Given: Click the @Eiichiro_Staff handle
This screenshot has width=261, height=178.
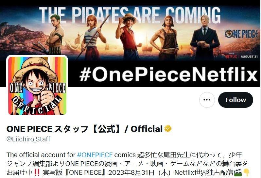Looking at the screenshot, I should tap(28, 139).
